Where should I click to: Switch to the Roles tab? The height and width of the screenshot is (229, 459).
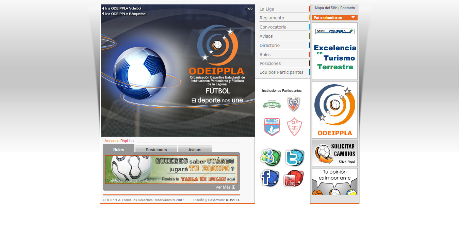119,149
